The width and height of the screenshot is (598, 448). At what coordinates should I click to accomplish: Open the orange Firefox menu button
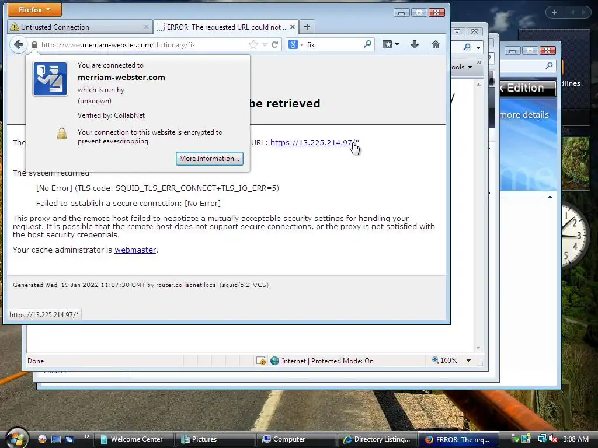[x=34, y=9]
